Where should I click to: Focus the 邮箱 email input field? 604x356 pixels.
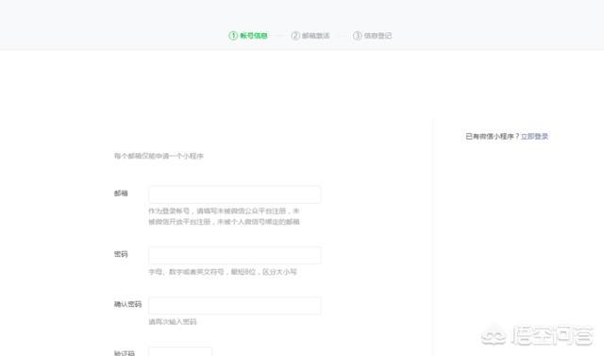click(x=235, y=195)
